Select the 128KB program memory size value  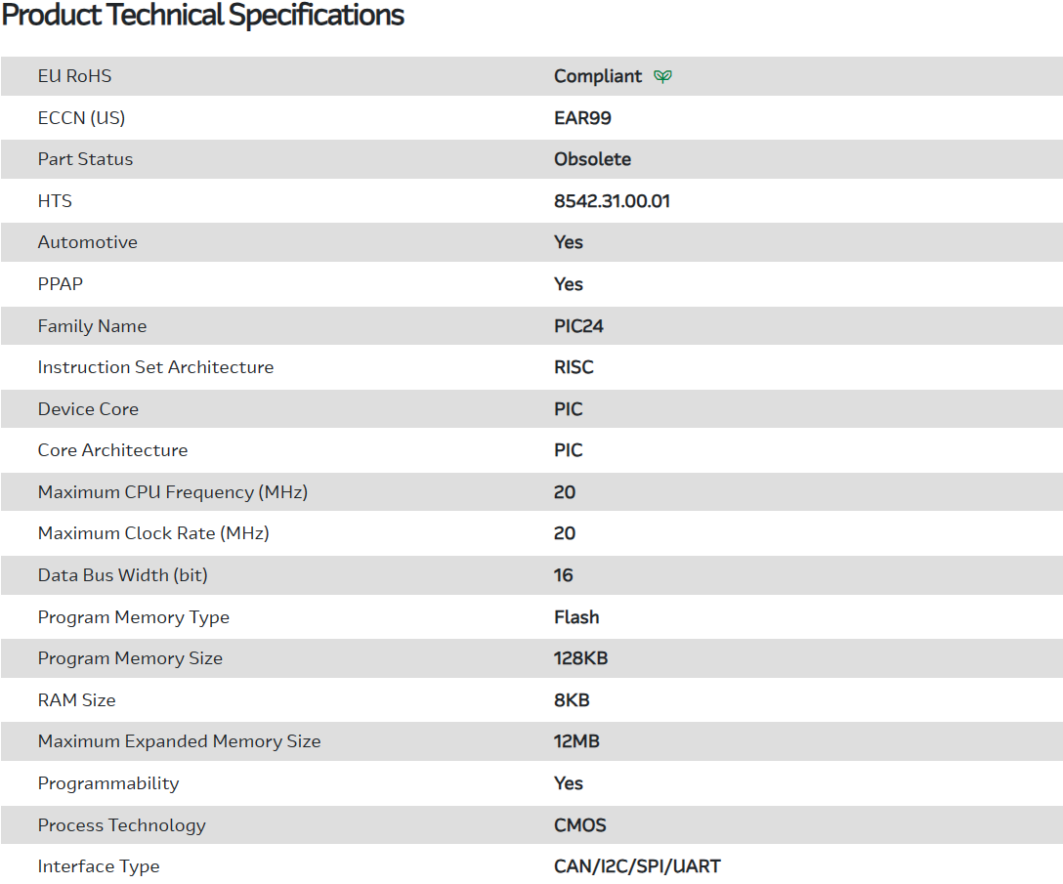coord(580,658)
